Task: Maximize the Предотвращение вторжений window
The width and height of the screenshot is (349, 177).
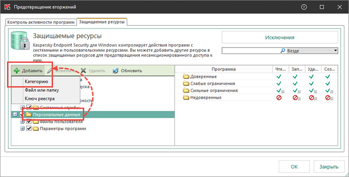Action: 322,7
